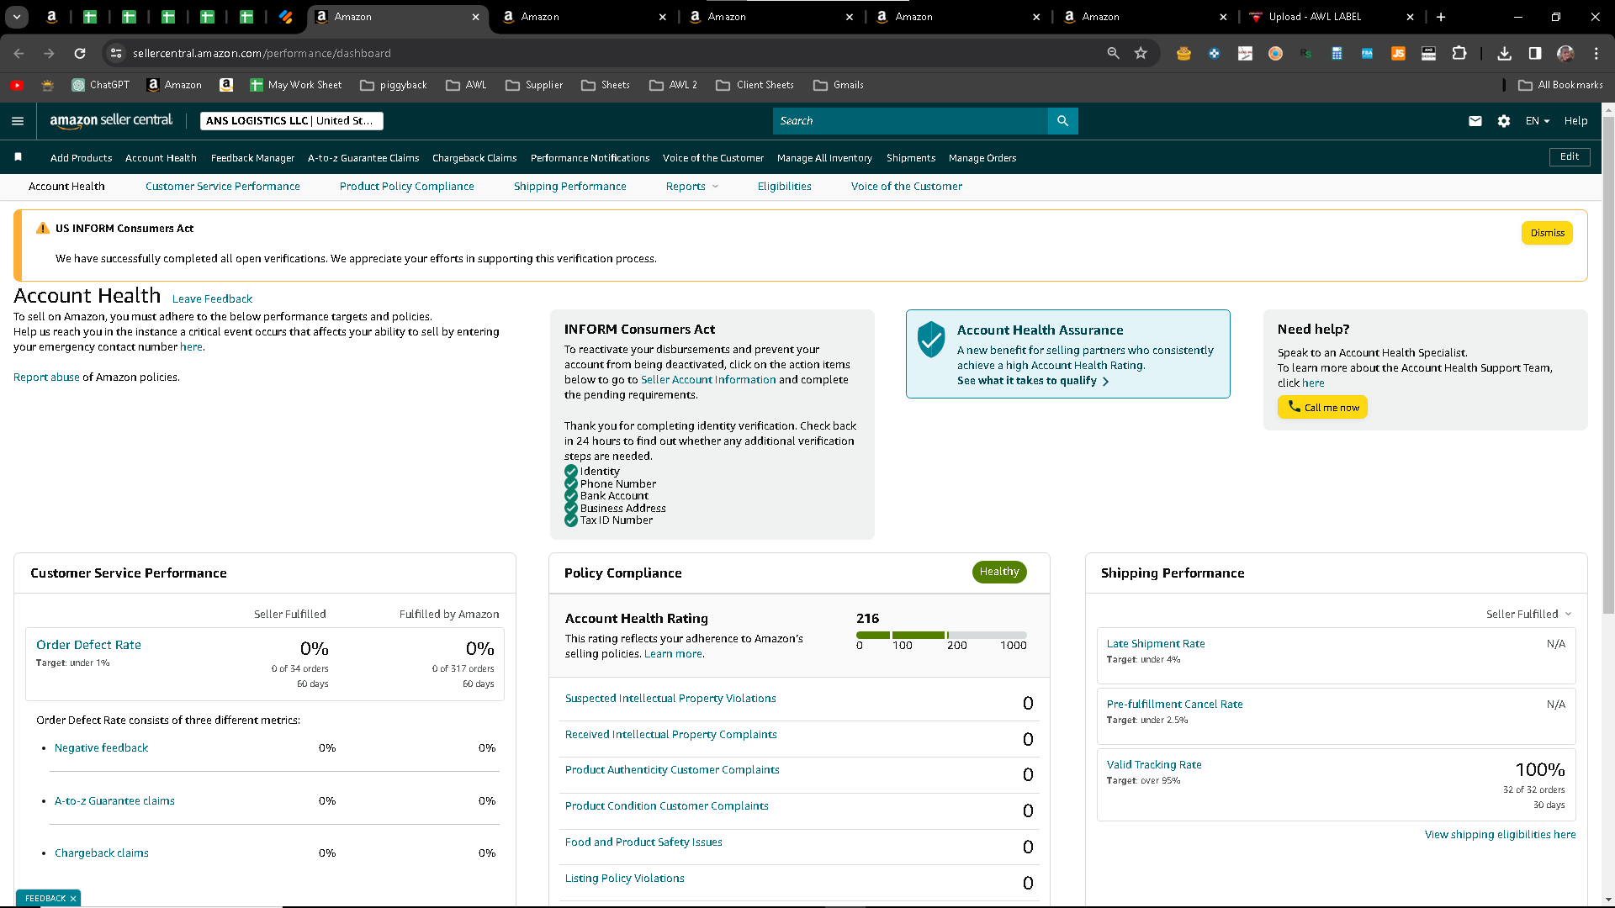Click into the Seller Central search field
The height and width of the screenshot is (908, 1615).
910,121
